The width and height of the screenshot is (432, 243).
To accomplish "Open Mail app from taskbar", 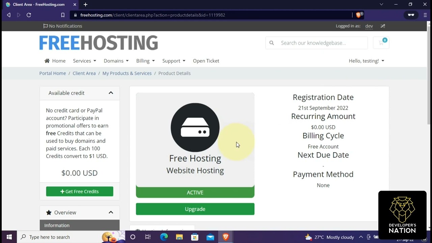I will tap(210, 237).
